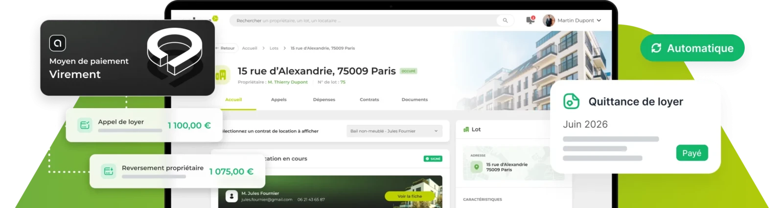Image resolution: width=783 pixels, height=208 pixels.
Task: Click the "Juin 2026" receipt date
Action: click(x=585, y=124)
